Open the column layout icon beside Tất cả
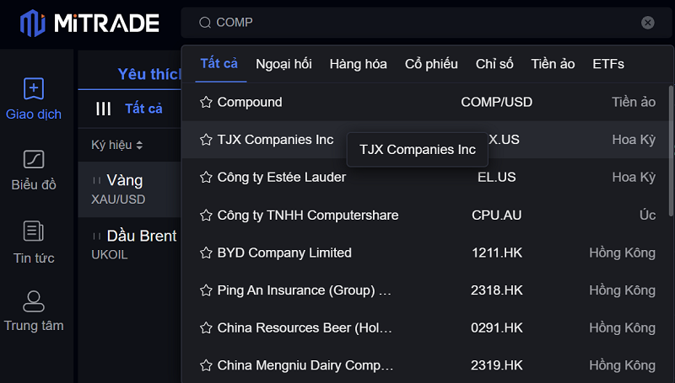The height and width of the screenshot is (383, 675). point(104,109)
